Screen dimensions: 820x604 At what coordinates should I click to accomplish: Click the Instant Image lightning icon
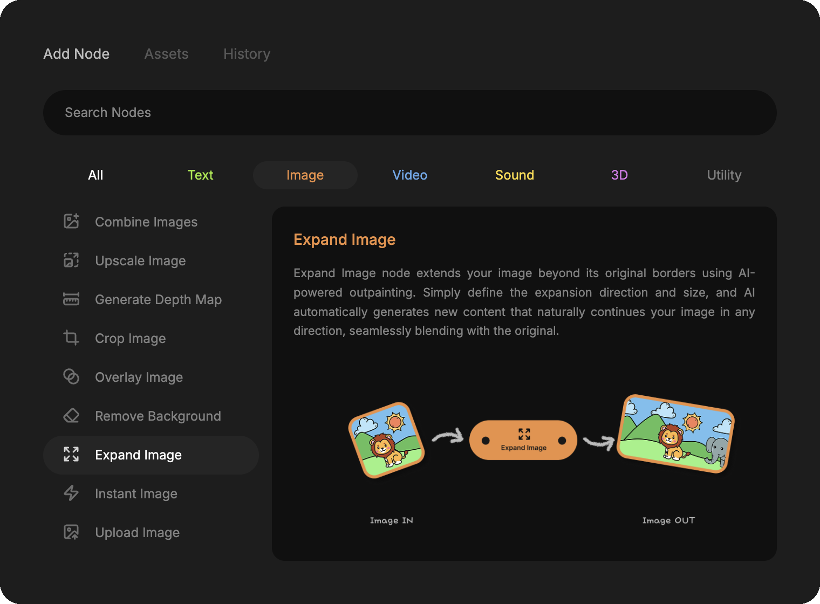coord(71,493)
